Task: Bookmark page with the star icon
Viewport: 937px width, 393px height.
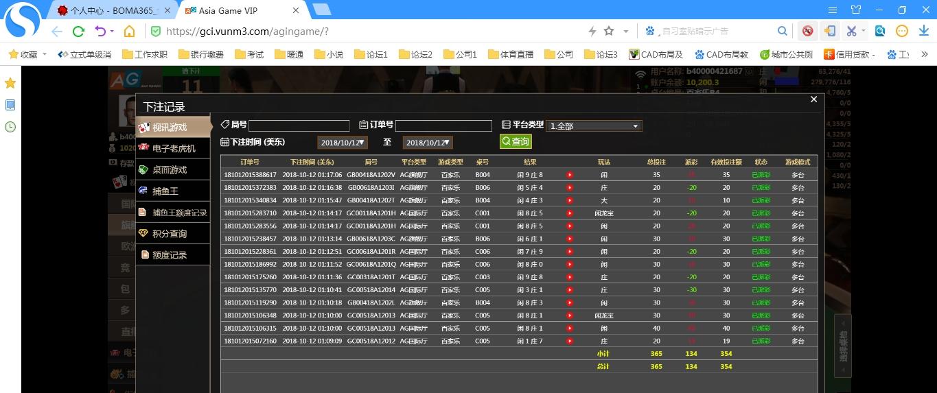Action: 609,32
